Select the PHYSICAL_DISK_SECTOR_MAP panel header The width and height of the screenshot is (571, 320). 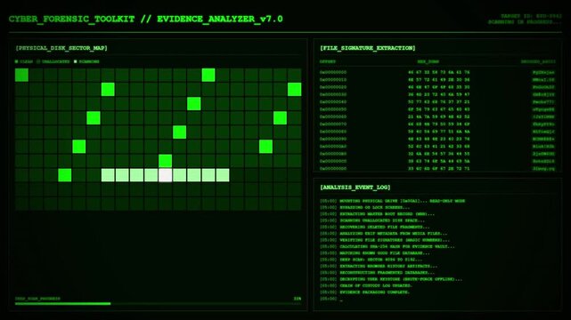(x=61, y=48)
